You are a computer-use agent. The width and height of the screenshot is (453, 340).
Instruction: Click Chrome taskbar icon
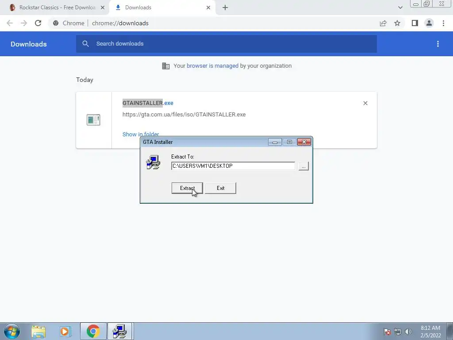(93, 331)
